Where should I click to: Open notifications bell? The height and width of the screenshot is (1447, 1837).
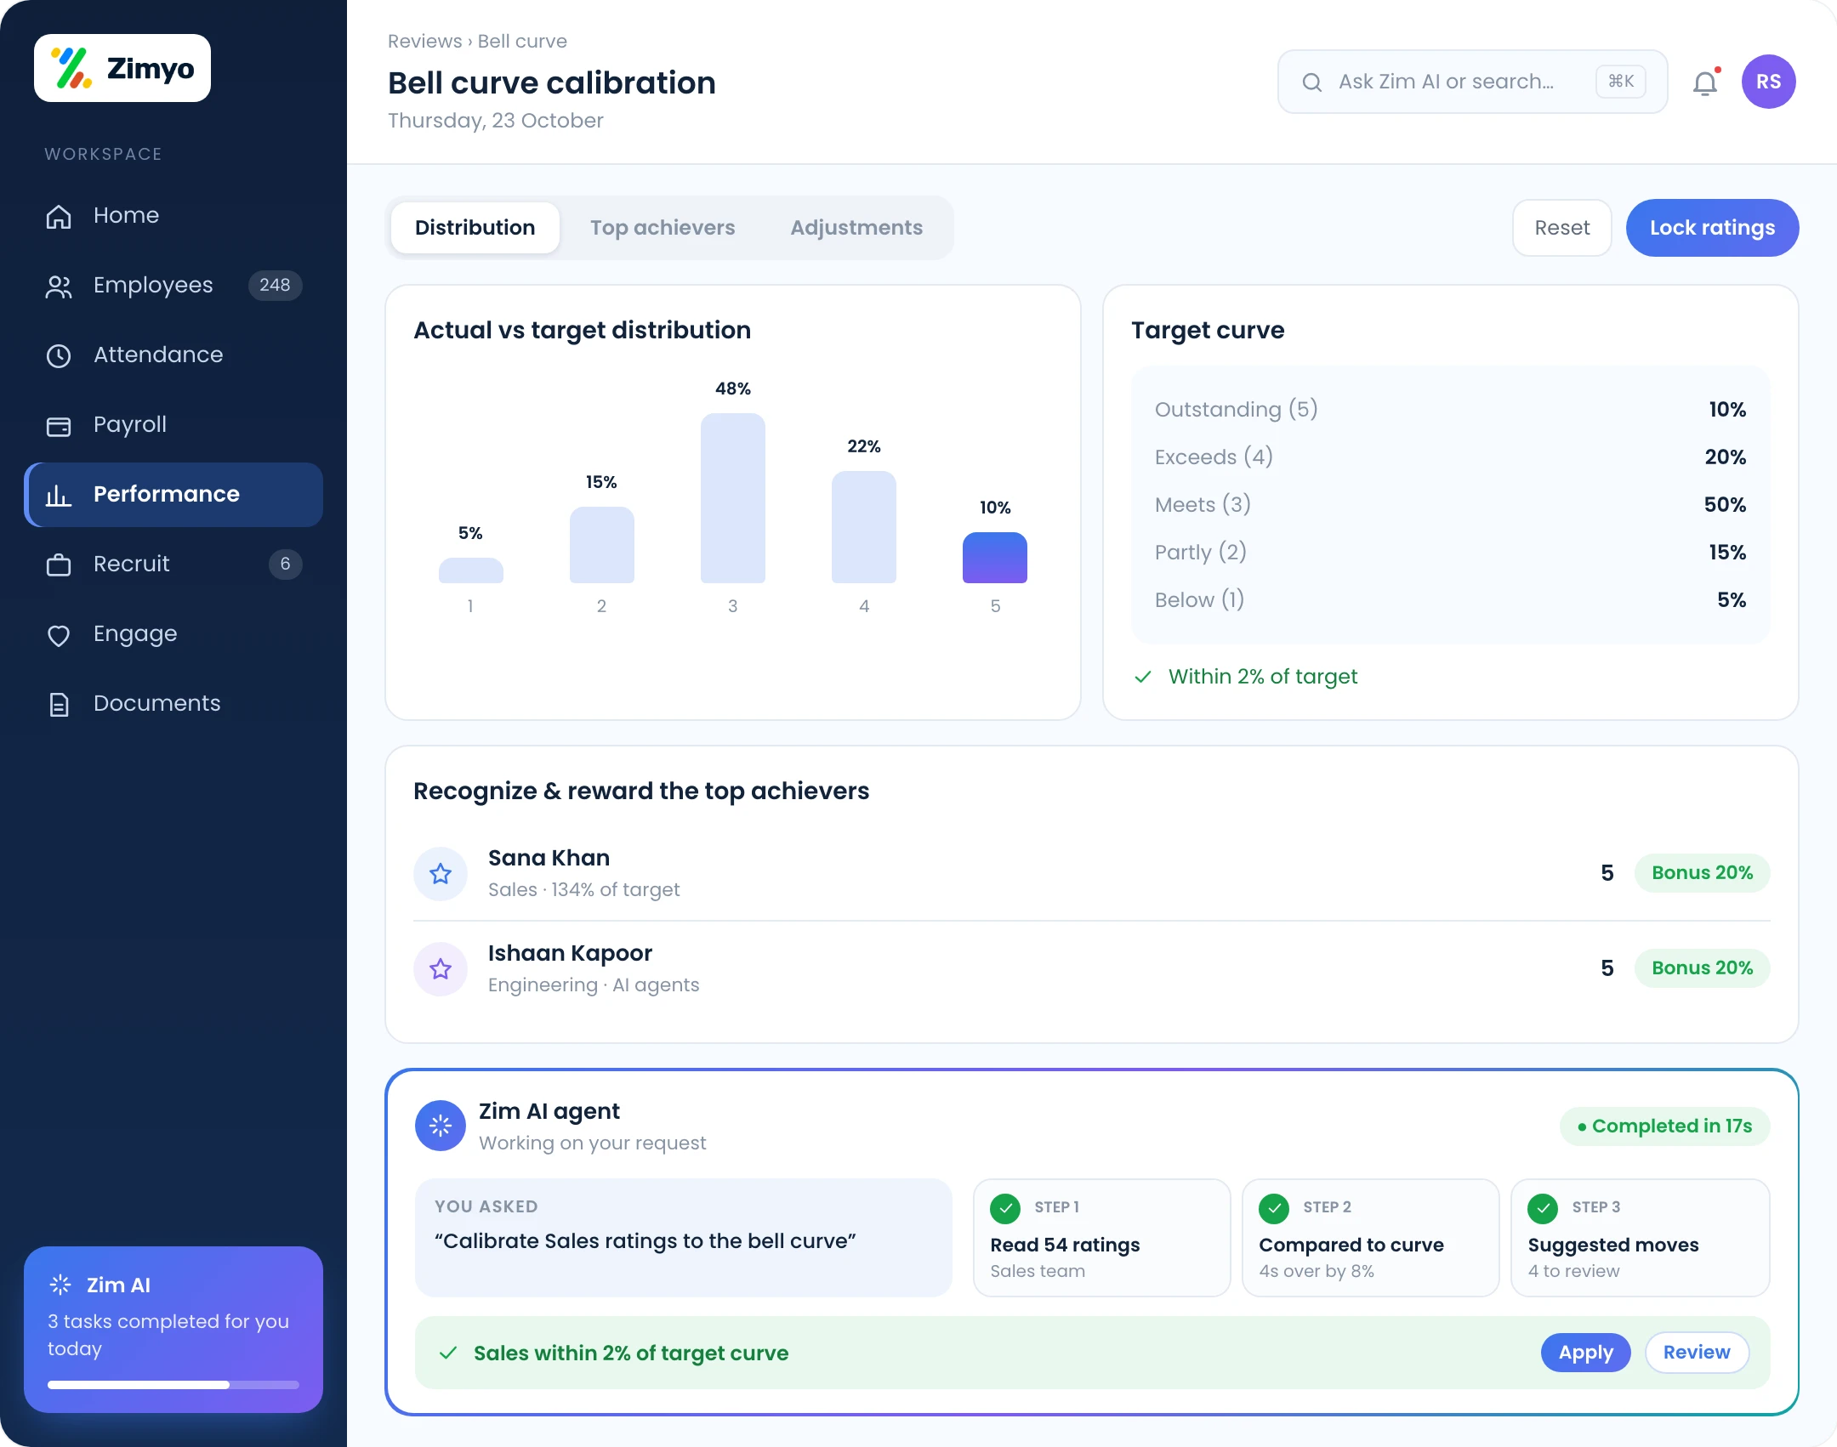1705,82
